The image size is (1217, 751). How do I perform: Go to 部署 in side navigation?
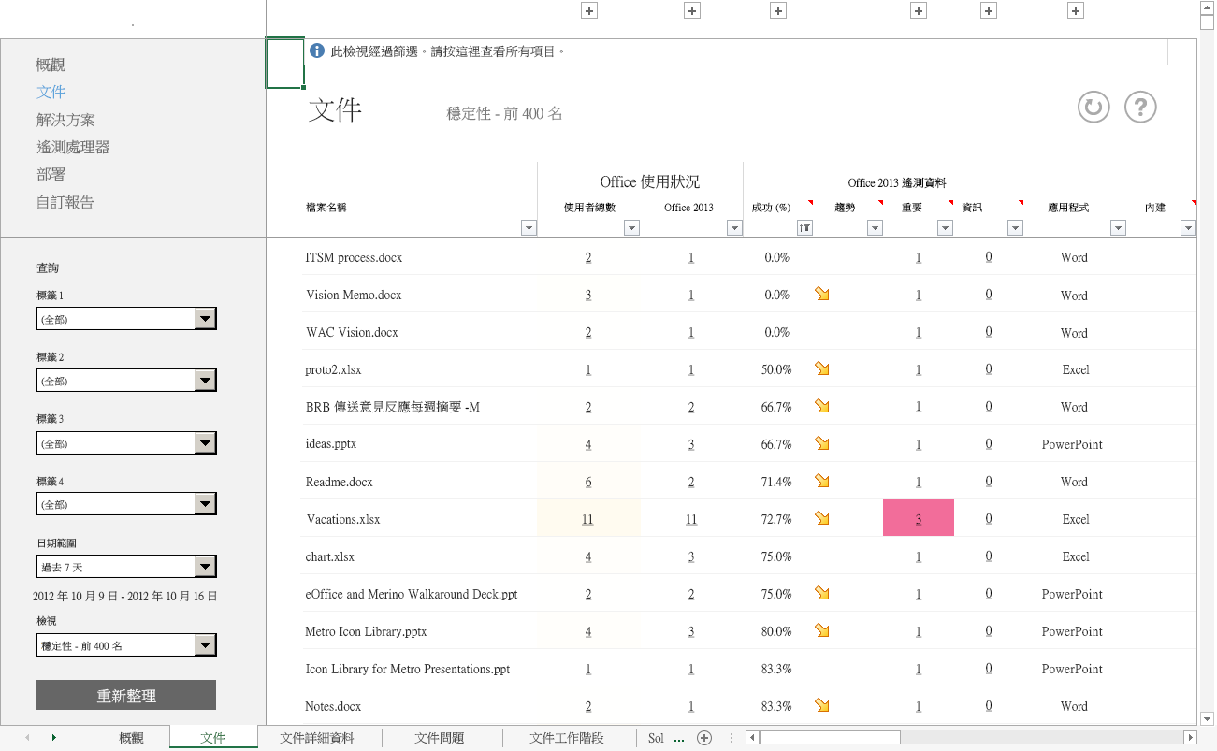[51, 174]
